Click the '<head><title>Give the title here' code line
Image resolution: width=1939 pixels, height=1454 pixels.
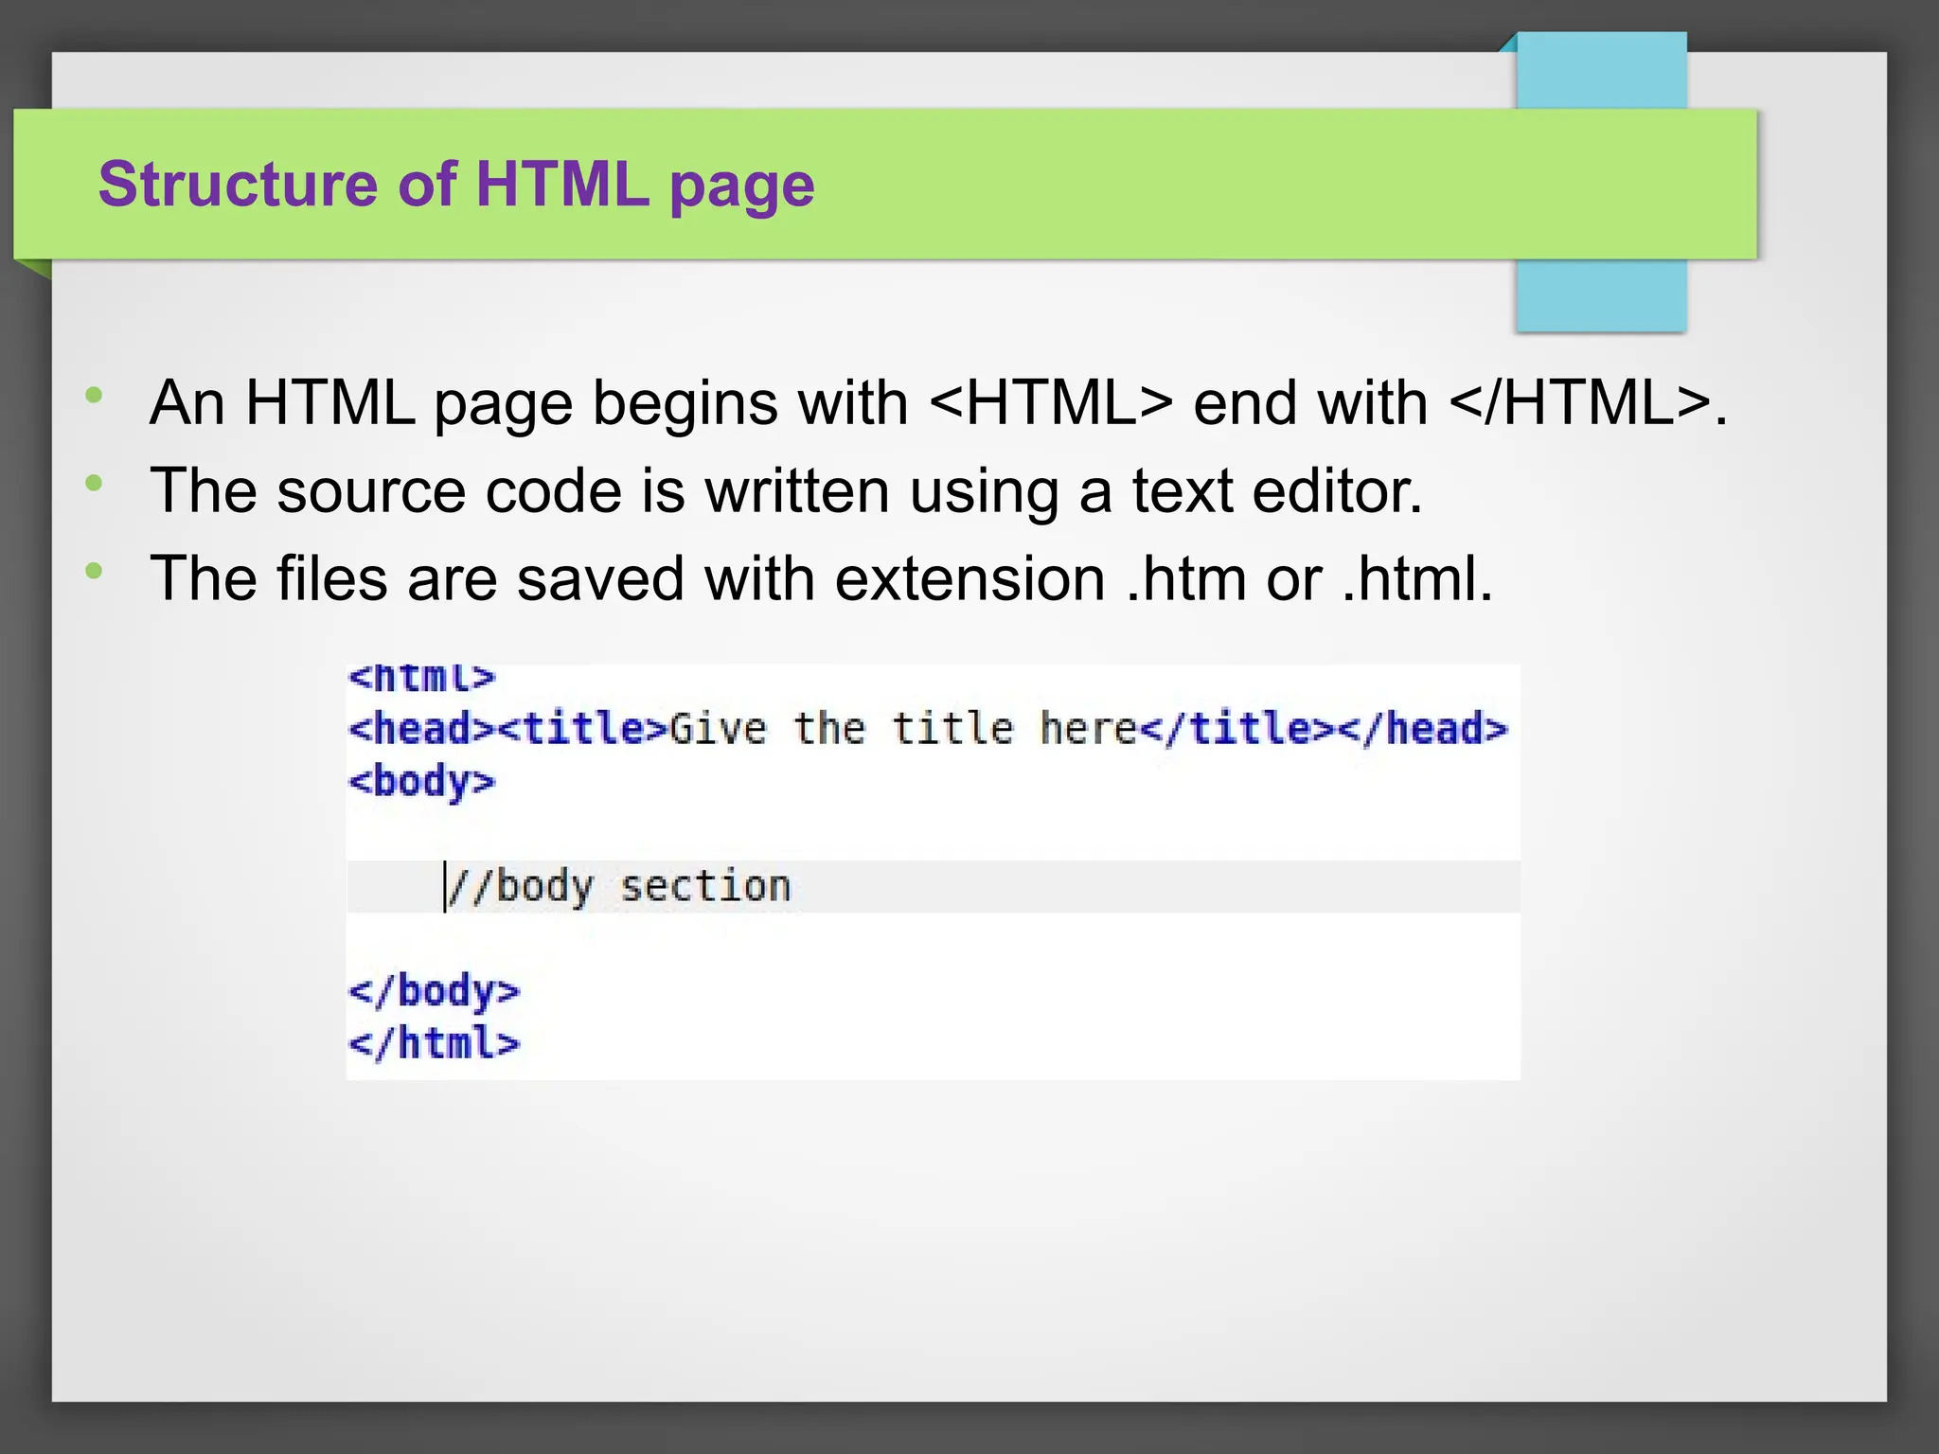point(928,729)
